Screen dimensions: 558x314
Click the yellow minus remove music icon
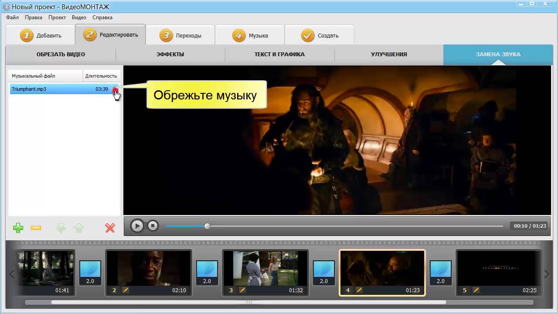pos(36,228)
